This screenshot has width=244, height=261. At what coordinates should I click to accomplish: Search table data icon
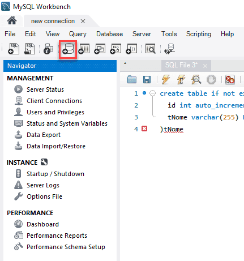151,49
